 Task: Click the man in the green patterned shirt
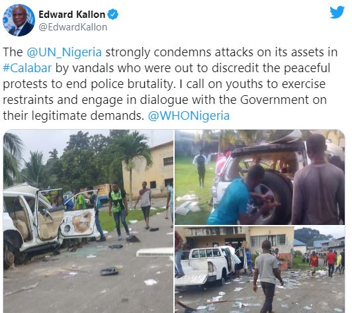(118, 211)
